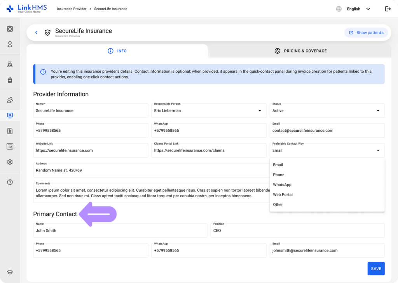Focus the Comments text area
This screenshot has height=283, width=398.
point(151,193)
